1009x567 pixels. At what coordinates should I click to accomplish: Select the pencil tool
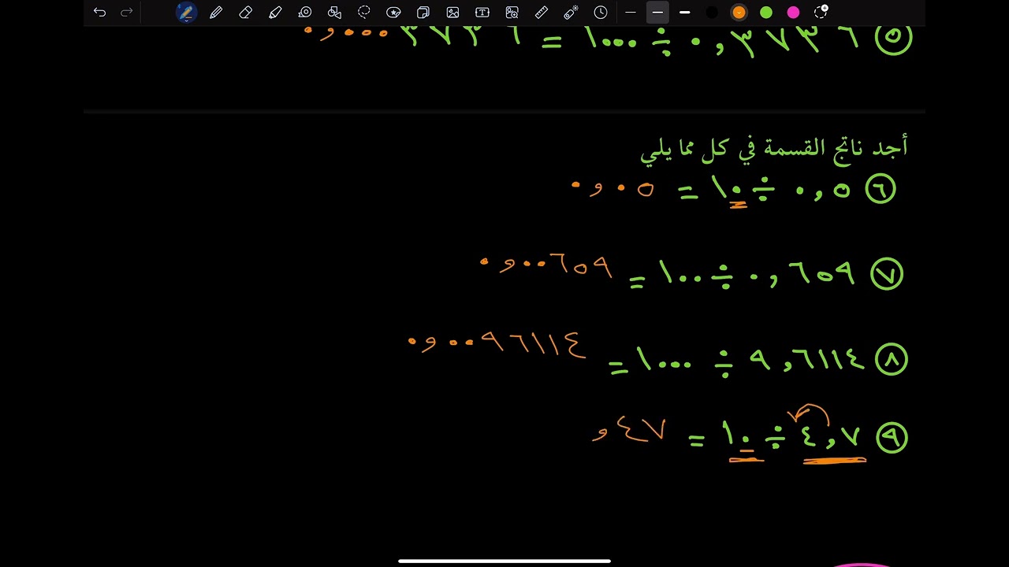tap(216, 12)
